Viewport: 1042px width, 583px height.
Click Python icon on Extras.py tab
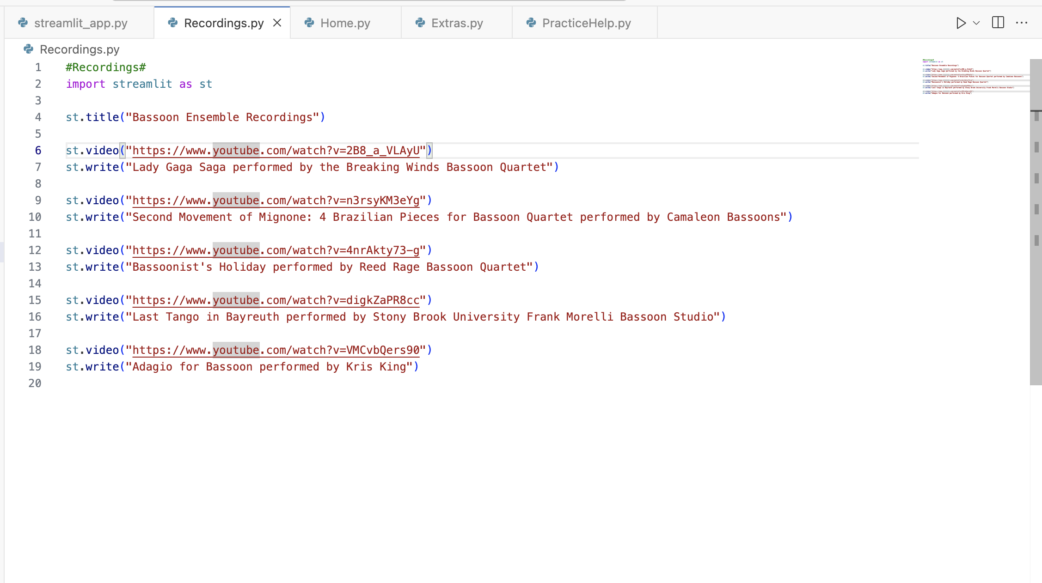[x=420, y=23]
